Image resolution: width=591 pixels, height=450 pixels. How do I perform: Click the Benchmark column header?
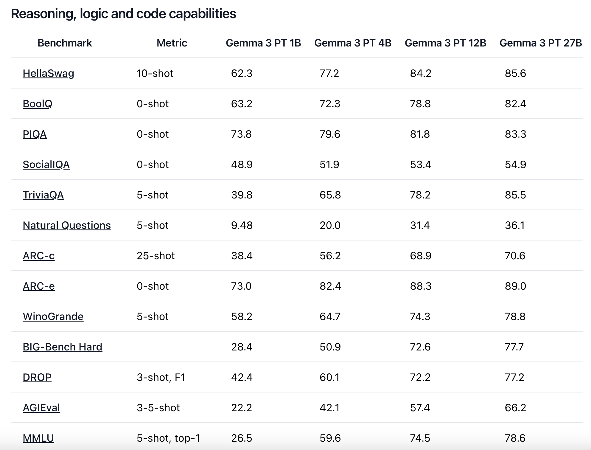[65, 43]
